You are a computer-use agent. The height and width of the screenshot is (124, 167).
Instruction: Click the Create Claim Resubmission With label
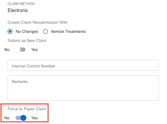pos(37,23)
